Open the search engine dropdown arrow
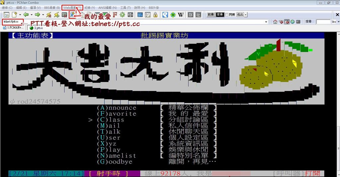Screen dimensions: 340x177 click(338, 22)
